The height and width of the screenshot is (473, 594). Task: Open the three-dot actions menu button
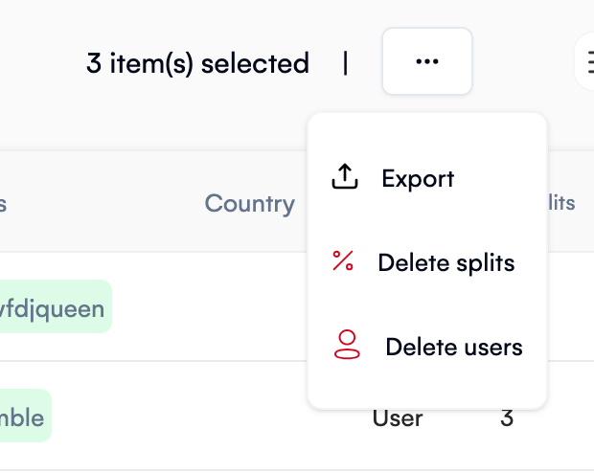pos(427,61)
